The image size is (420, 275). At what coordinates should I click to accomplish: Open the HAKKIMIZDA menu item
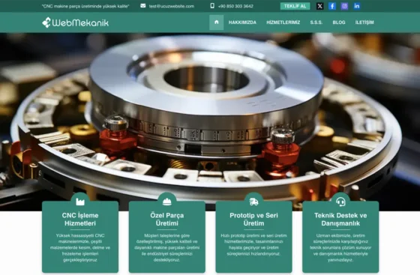pos(242,22)
